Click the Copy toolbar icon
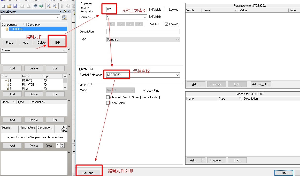This screenshot has height=176, width=300. coord(67,6)
